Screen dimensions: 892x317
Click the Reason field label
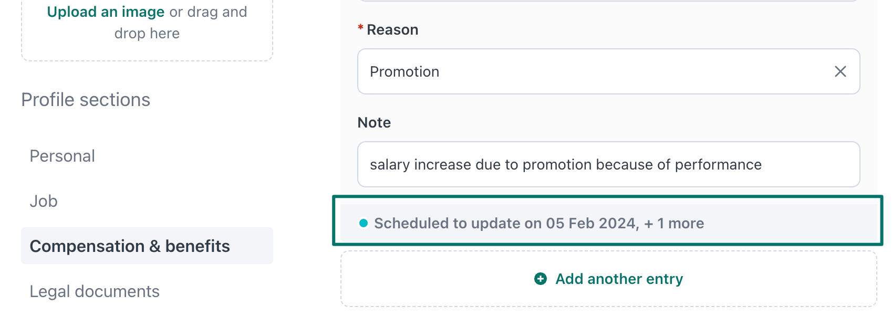392,30
